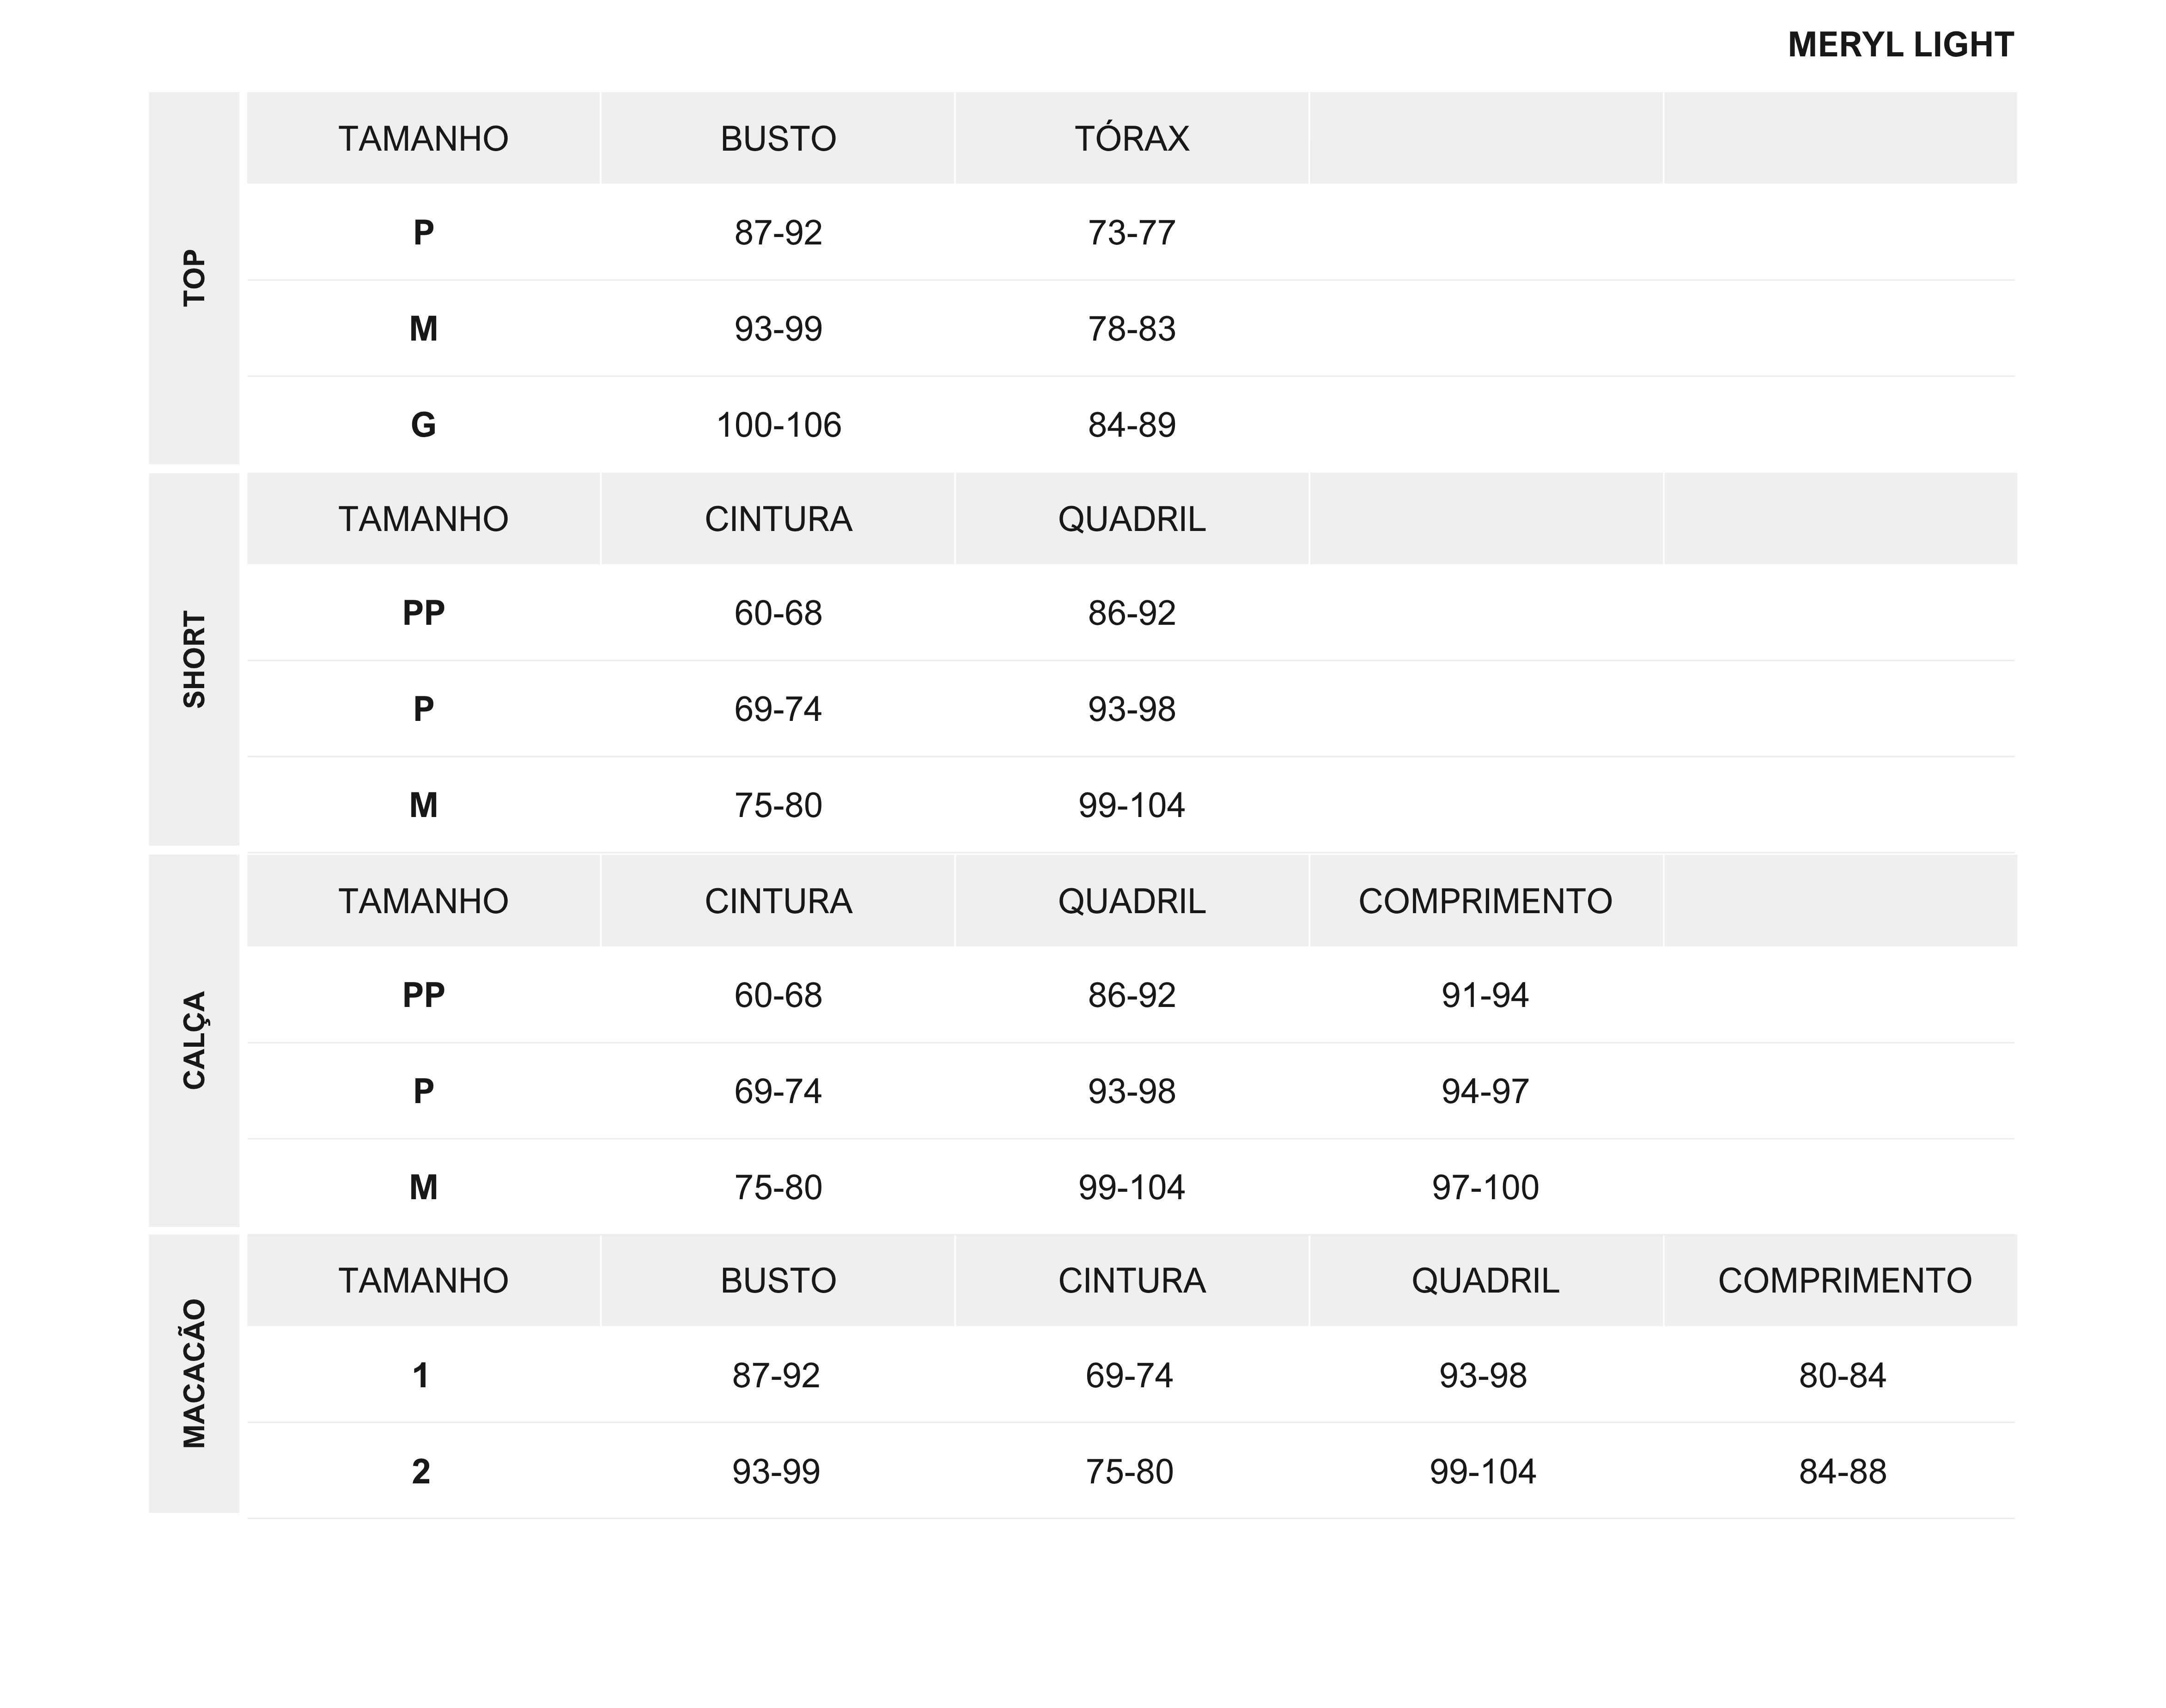This screenshot has height=1708, width=2166.
Task: Click the 84-89 tórax value
Action: (x=1132, y=425)
